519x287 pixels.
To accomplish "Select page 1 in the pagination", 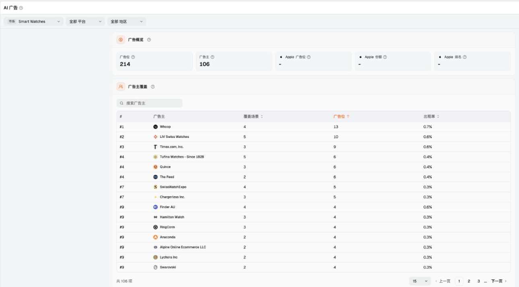I will coord(459,281).
